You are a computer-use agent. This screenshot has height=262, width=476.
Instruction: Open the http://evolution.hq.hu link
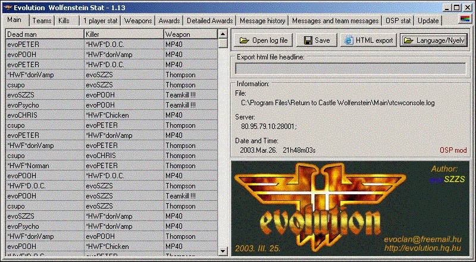point(422,248)
